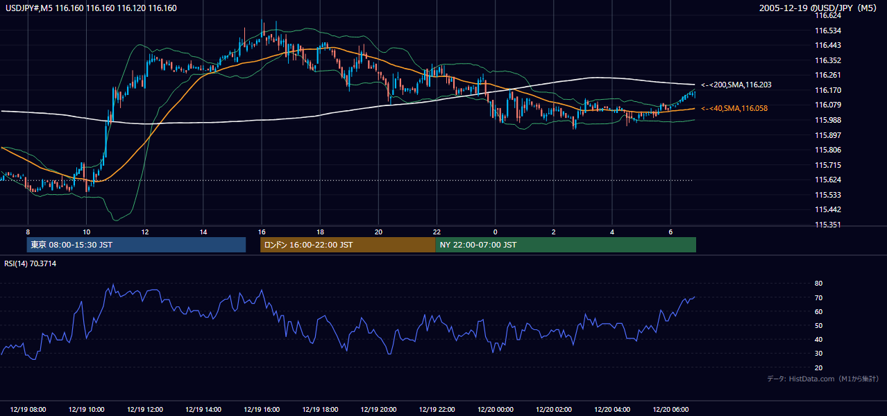Viewport: 887px width, 416px height.
Task: Click the 12/19 14:00 date label
Action: (203, 410)
